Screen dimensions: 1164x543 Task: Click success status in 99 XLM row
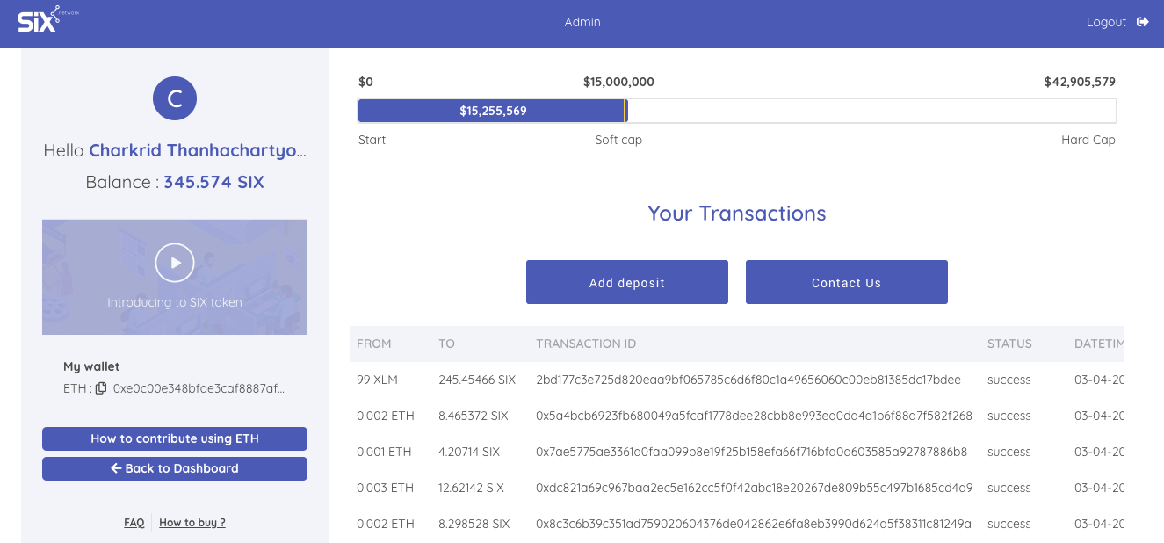(1009, 380)
